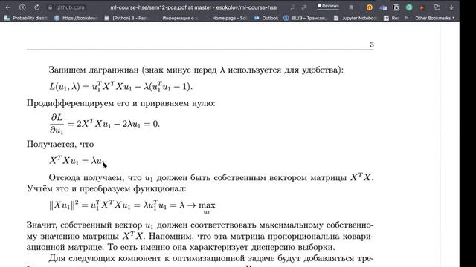Open the Re bookmark after Jupyter Notebook

coord(391,18)
